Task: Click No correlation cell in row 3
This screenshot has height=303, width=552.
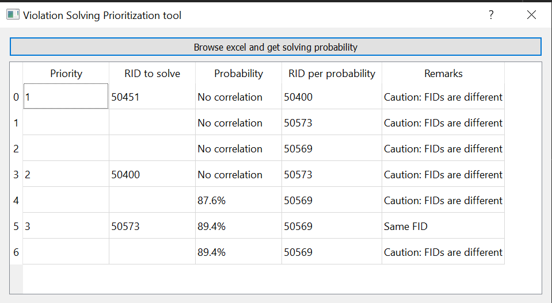Action: [238, 174]
